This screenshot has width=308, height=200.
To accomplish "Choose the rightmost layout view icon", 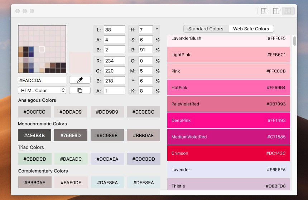I will coord(287,11).
